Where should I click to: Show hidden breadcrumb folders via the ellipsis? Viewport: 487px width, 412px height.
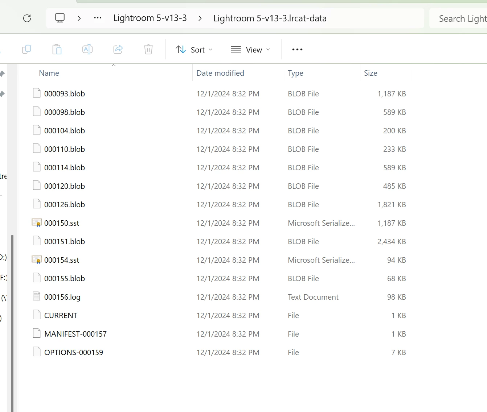pyautogui.click(x=98, y=18)
